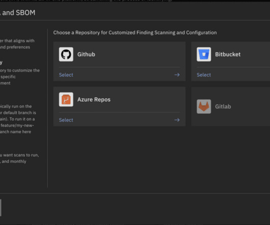270x225 pixels.
Task: Select Azure Repos as the repository
Action: click(x=66, y=120)
